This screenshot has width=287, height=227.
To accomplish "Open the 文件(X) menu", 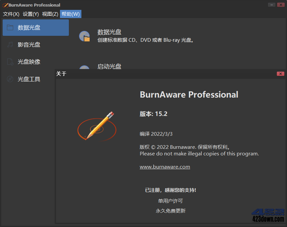I will 10,14.
